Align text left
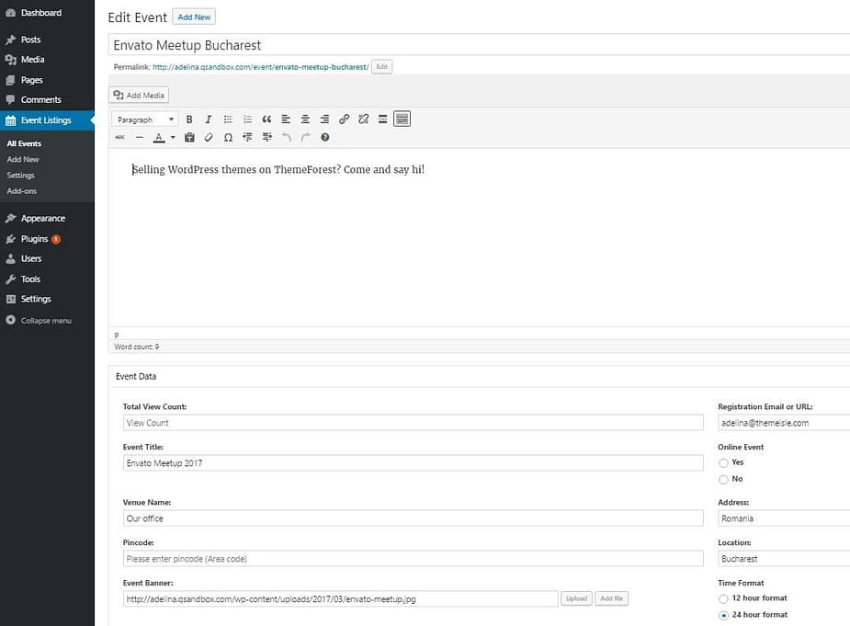This screenshot has width=850, height=626. pos(286,119)
